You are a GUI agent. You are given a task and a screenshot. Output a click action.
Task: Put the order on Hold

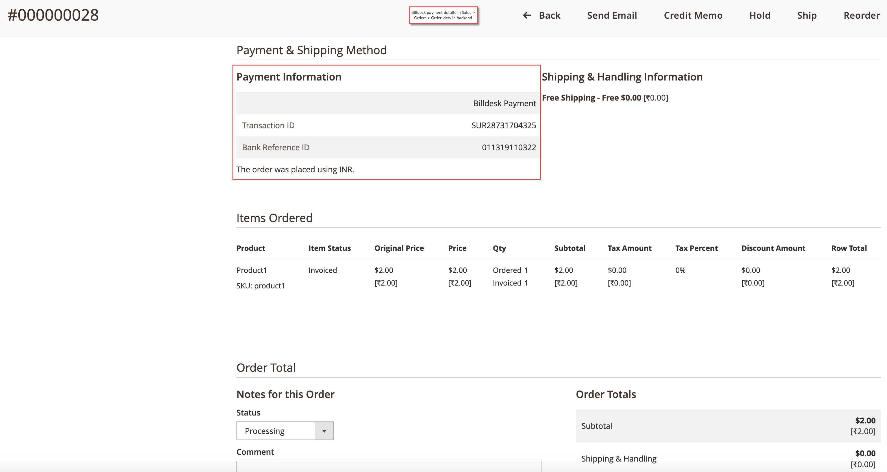point(760,15)
